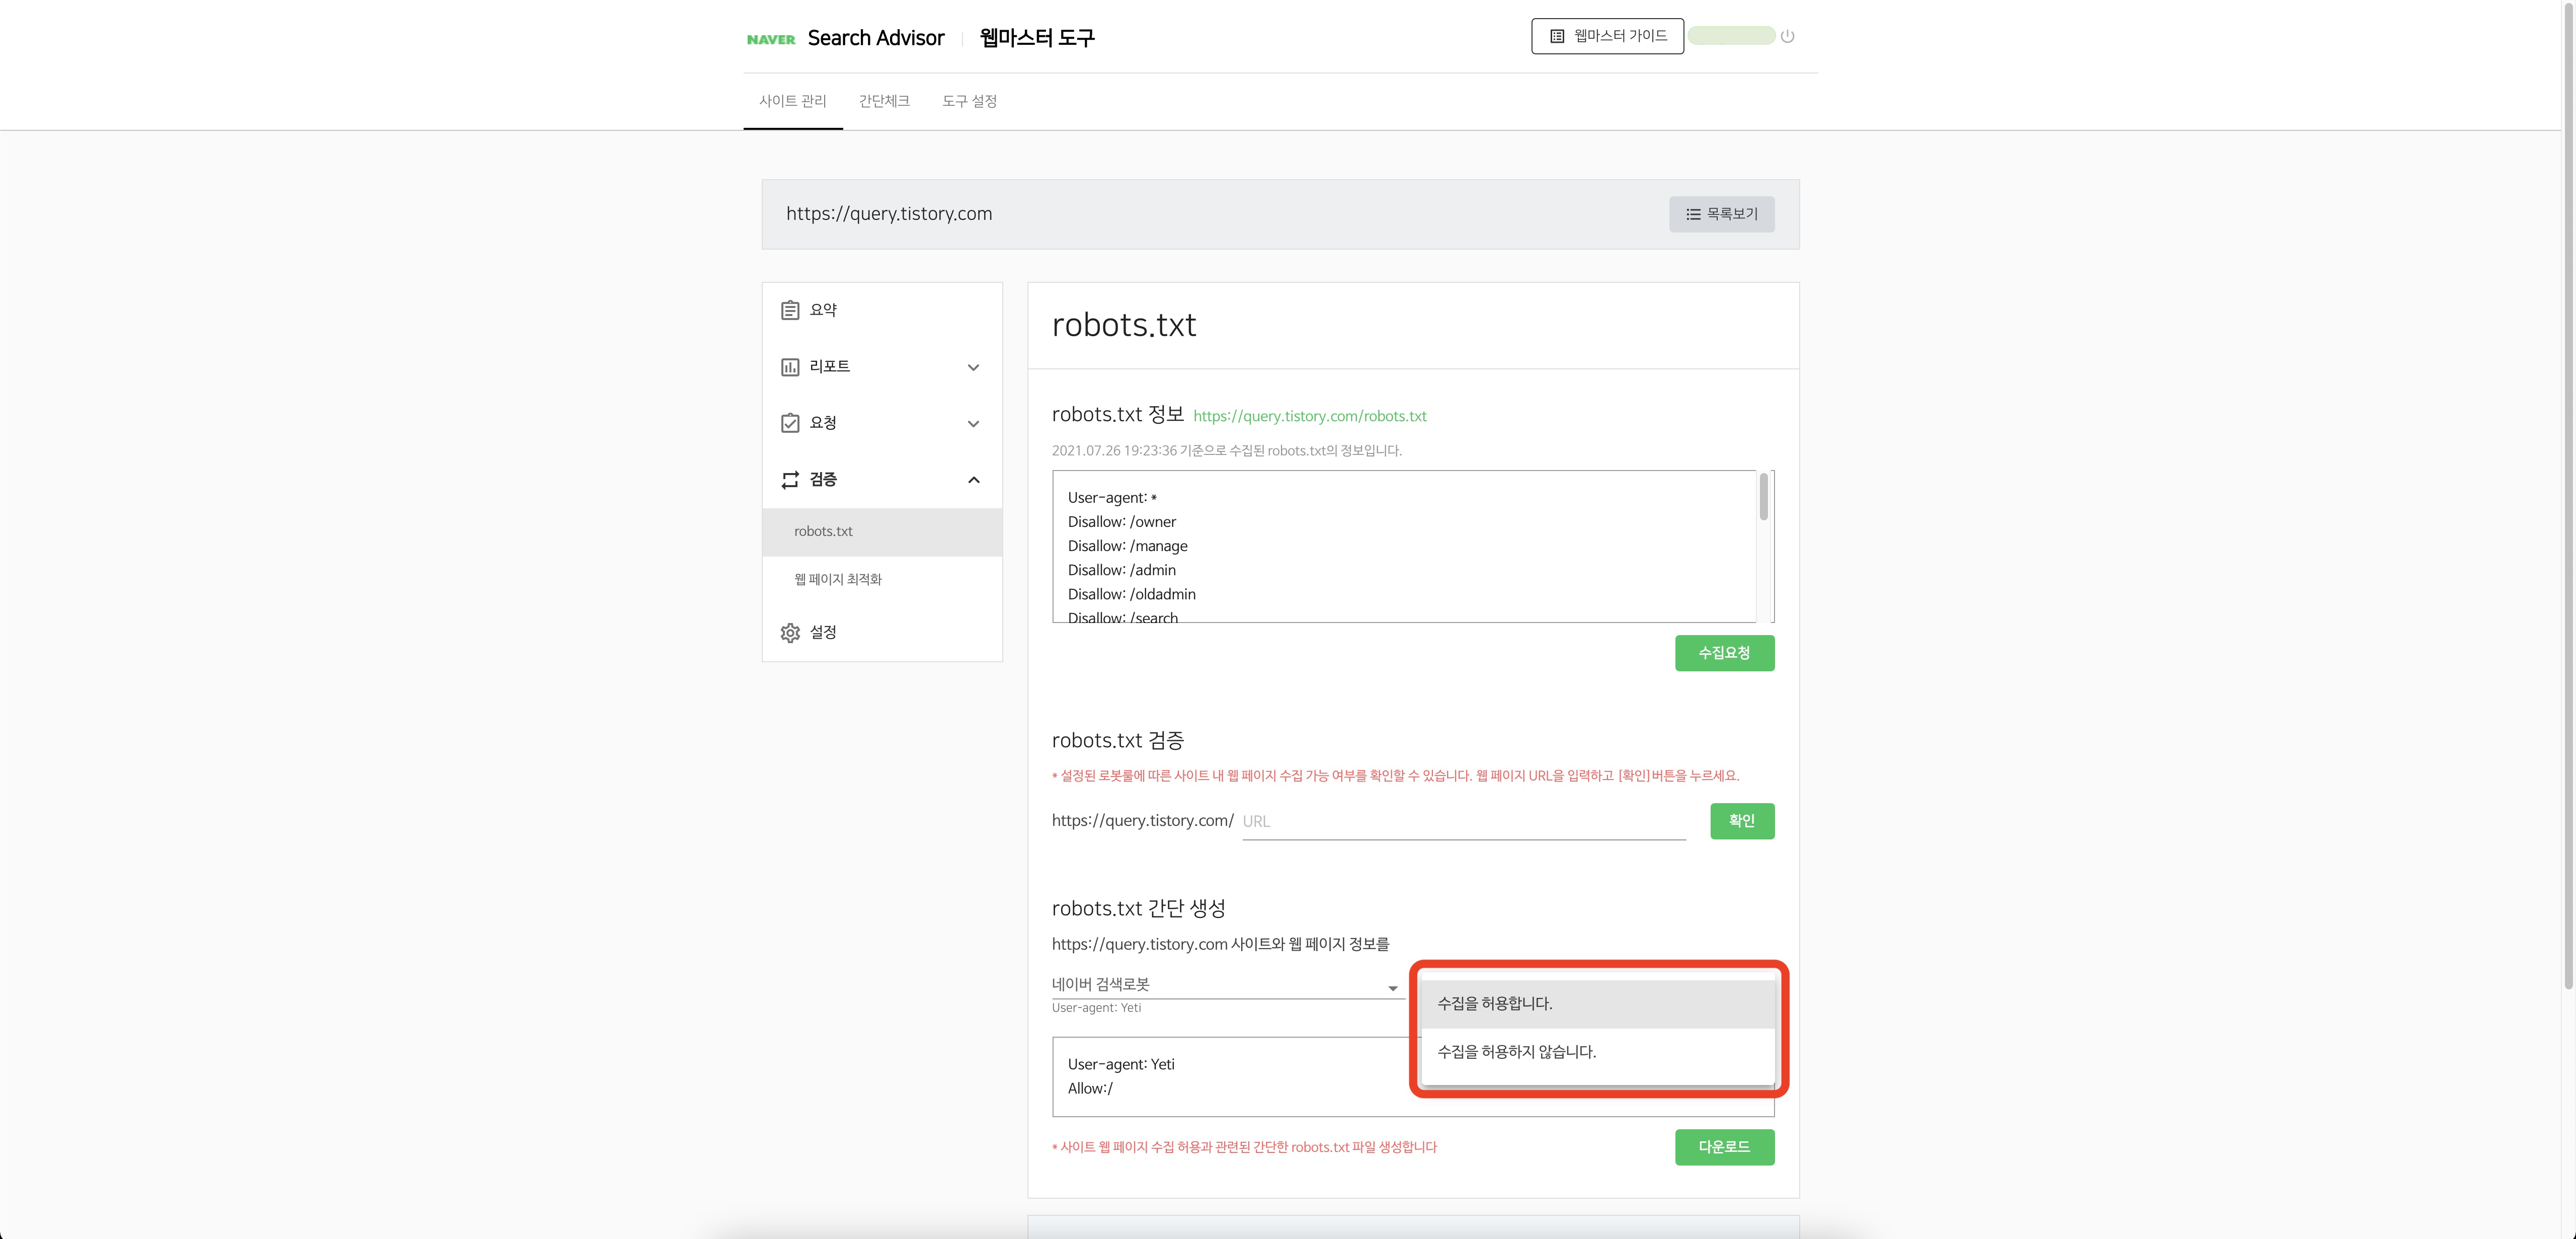Screen dimensions: 2576x1239
Task: Click the 리포트 chart icon
Action: (x=790, y=367)
